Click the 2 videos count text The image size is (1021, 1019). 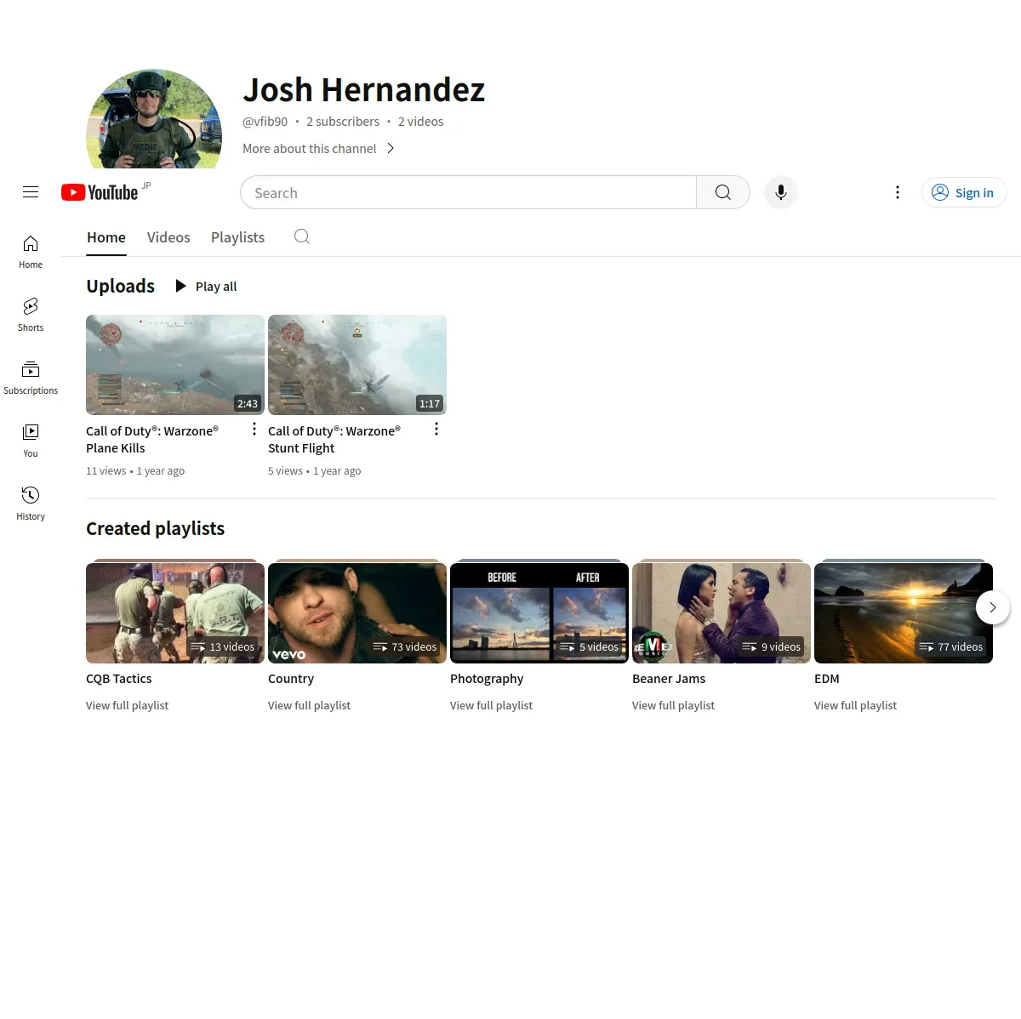coord(421,122)
